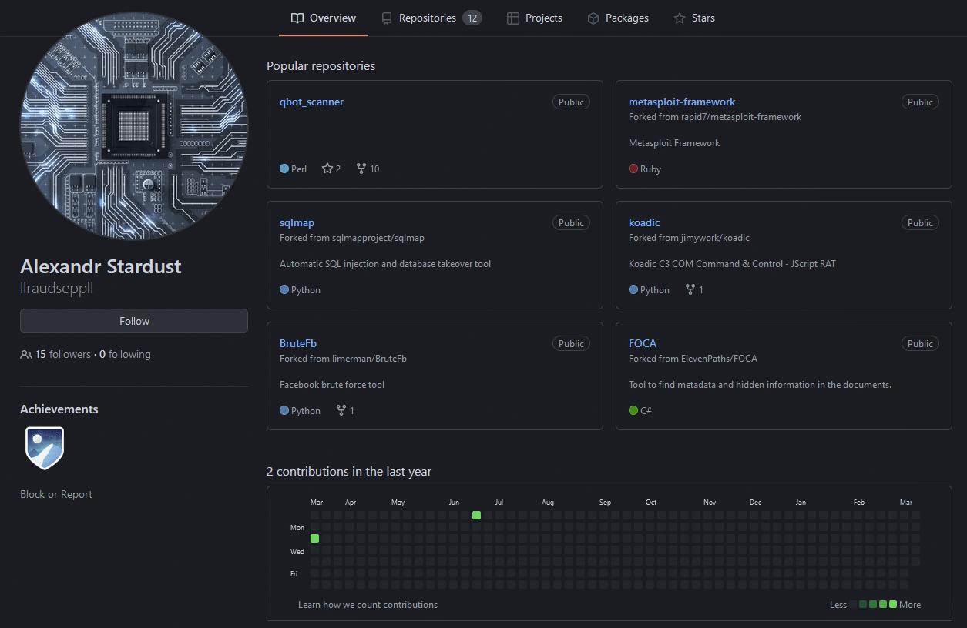This screenshot has width=967, height=628.
Task: Click the C# language dot on FOCA
Action: pyautogui.click(x=633, y=410)
